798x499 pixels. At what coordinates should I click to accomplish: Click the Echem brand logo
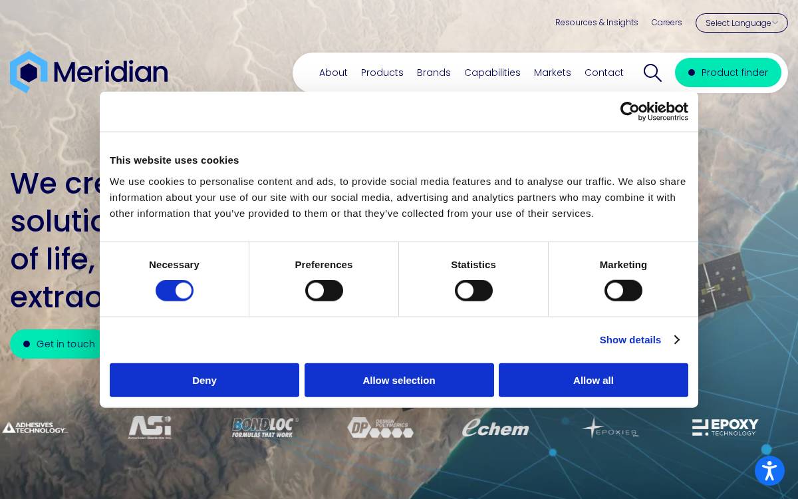pos(495,428)
